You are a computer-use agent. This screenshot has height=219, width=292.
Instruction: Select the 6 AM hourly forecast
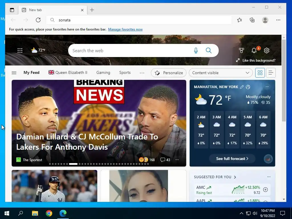[x=263, y=130]
